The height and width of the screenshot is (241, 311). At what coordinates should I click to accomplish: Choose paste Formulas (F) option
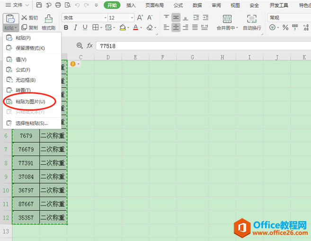coord(32,70)
